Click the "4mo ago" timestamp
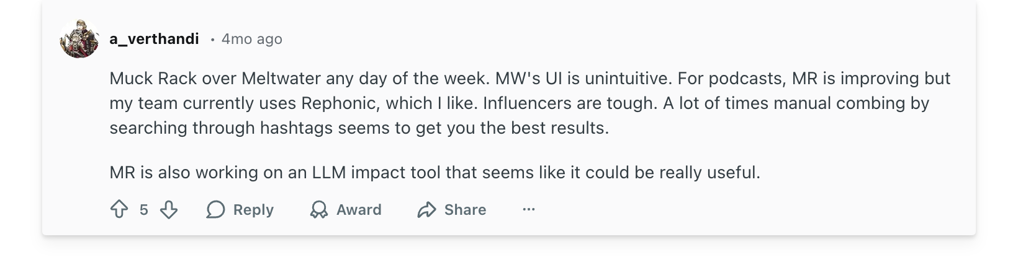This screenshot has height=260, width=1018. tap(251, 39)
